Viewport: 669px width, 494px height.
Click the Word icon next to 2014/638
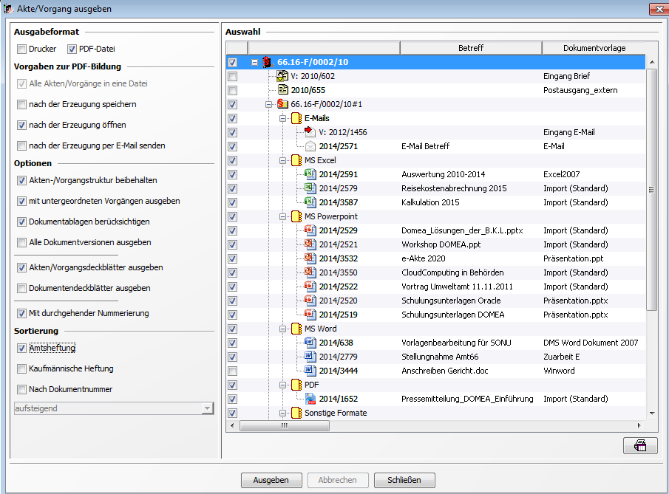click(310, 343)
